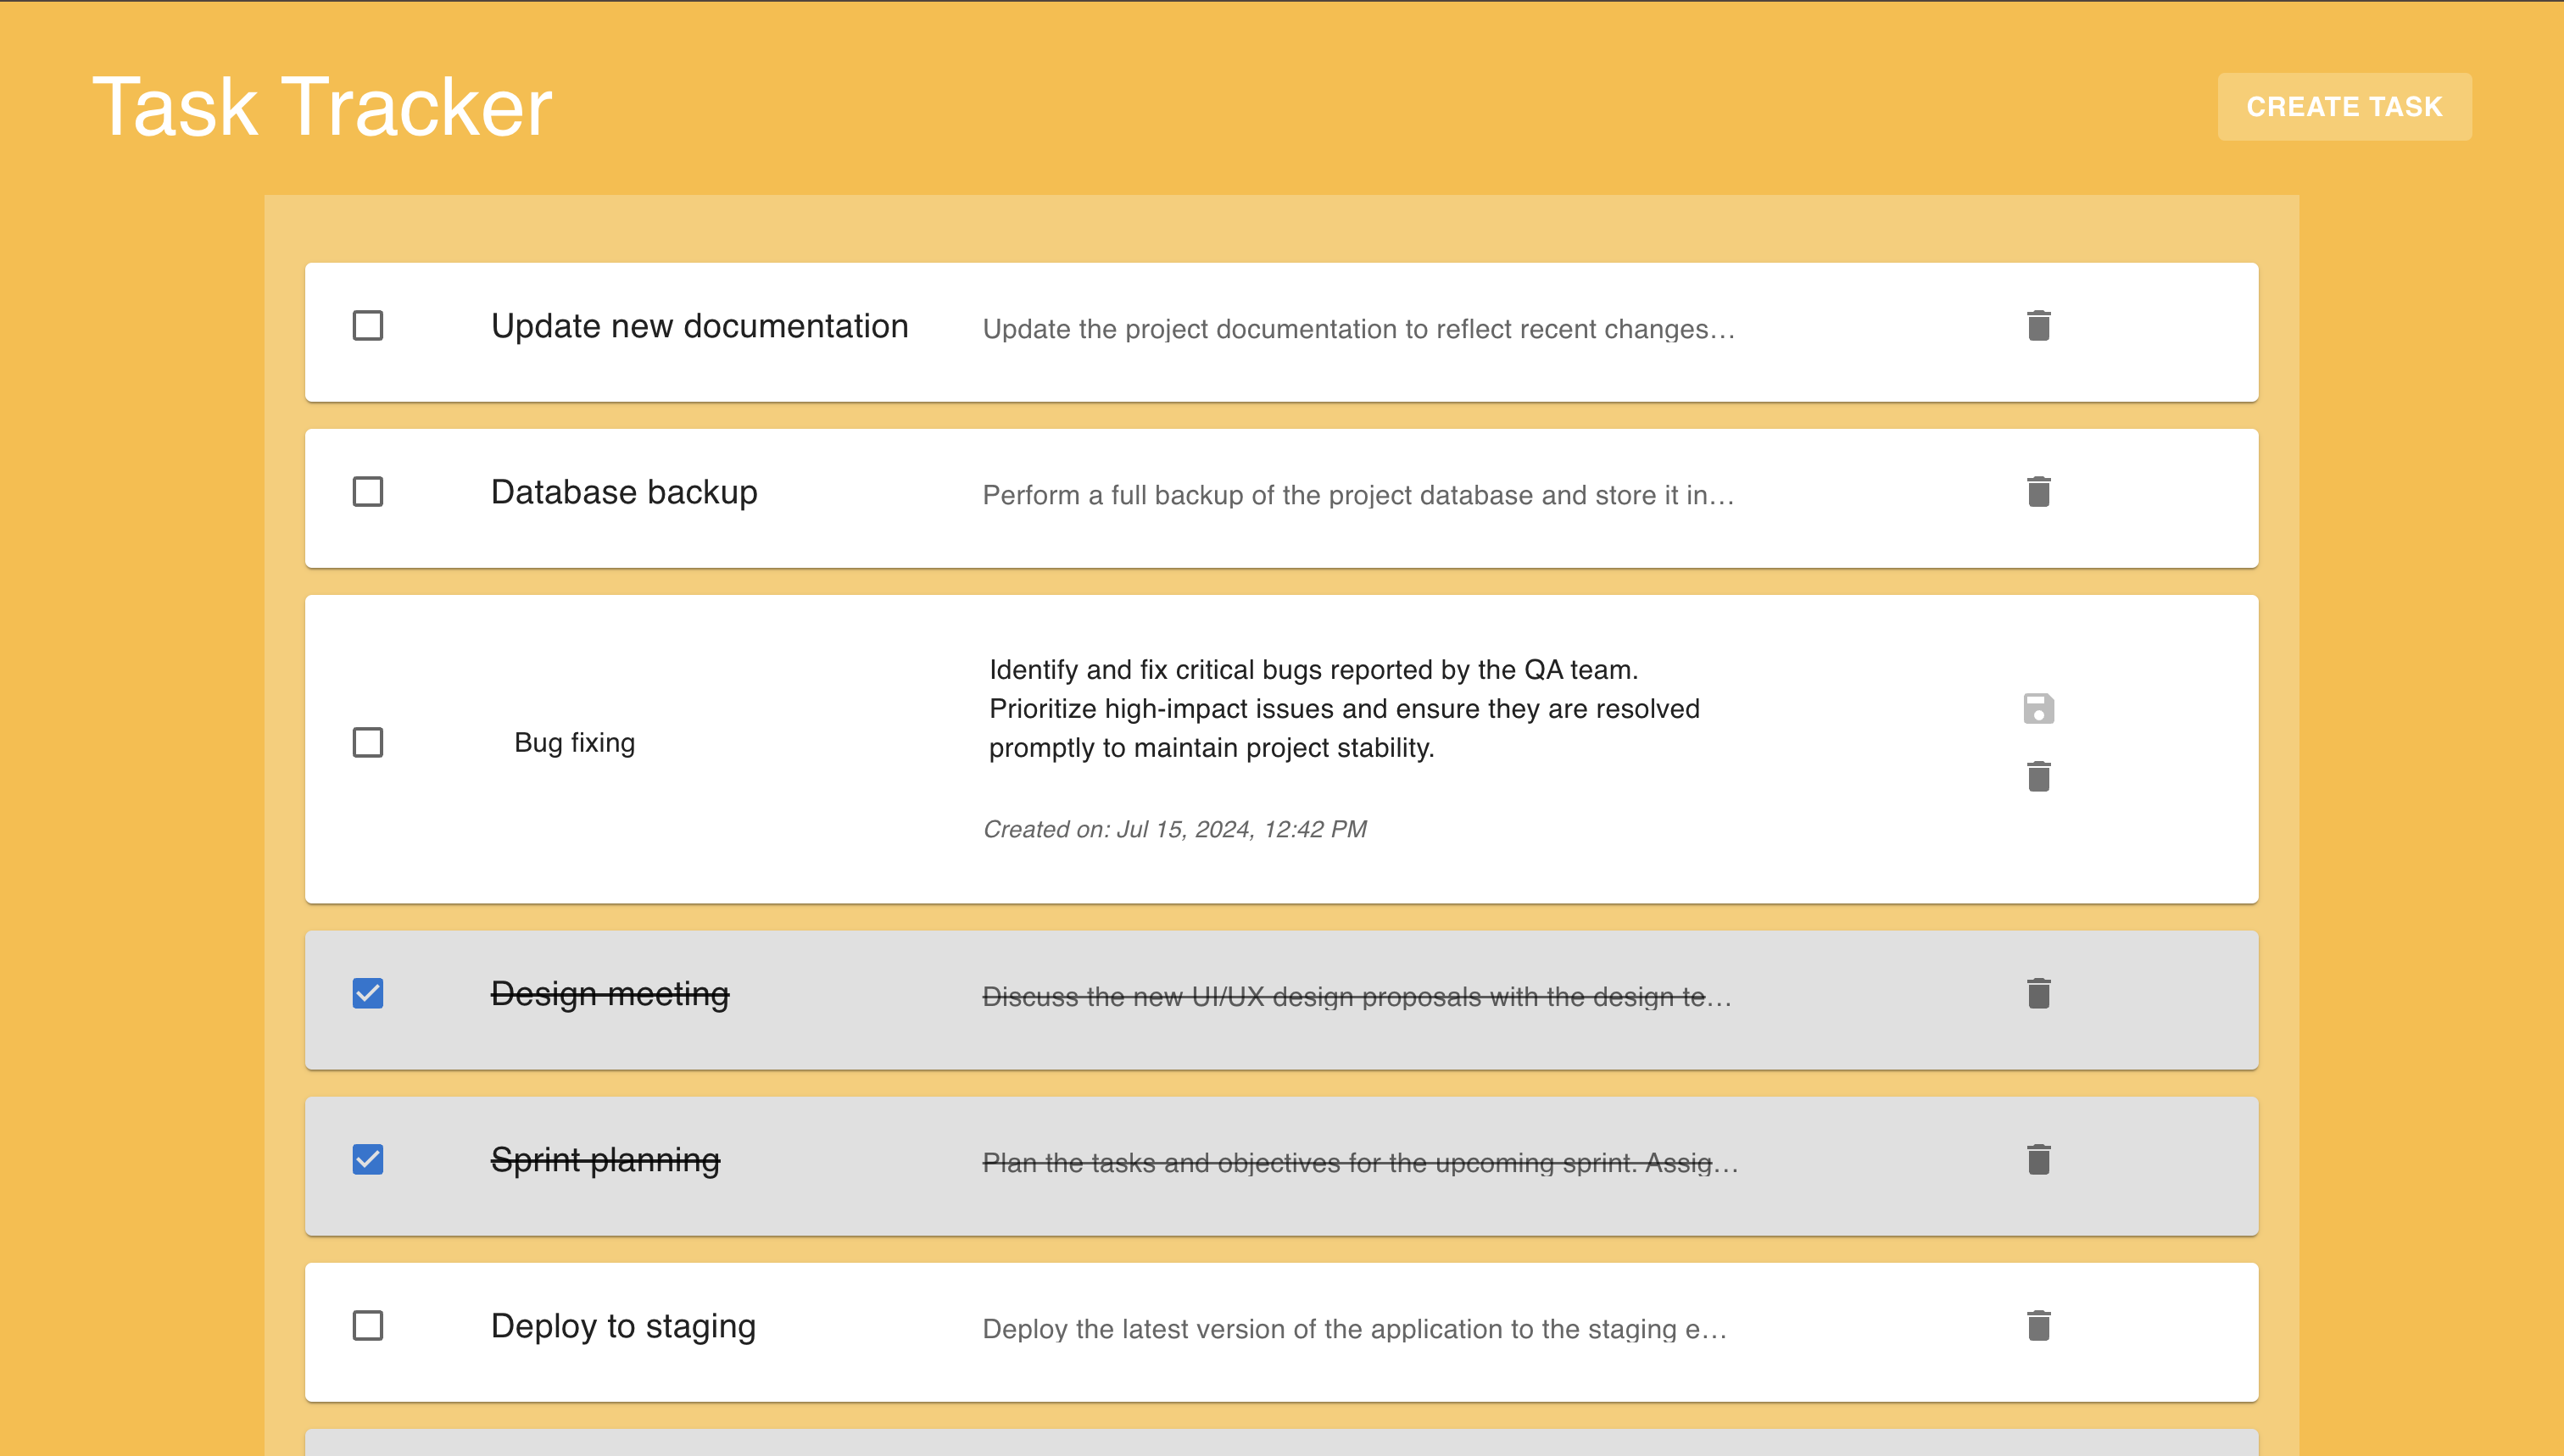The width and height of the screenshot is (2564, 1456).
Task: Save the Bug fixing task edits
Action: [x=2037, y=708]
